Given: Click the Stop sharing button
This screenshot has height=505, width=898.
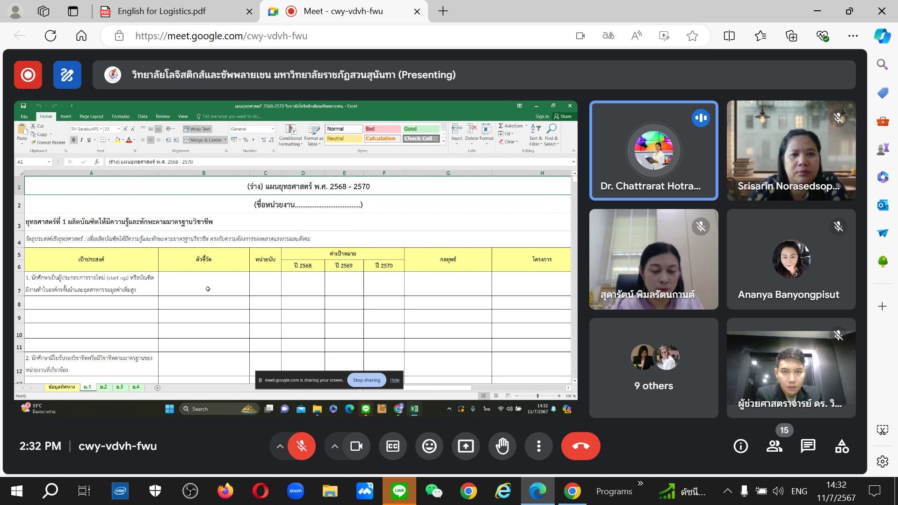Looking at the screenshot, I should click(x=366, y=380).
